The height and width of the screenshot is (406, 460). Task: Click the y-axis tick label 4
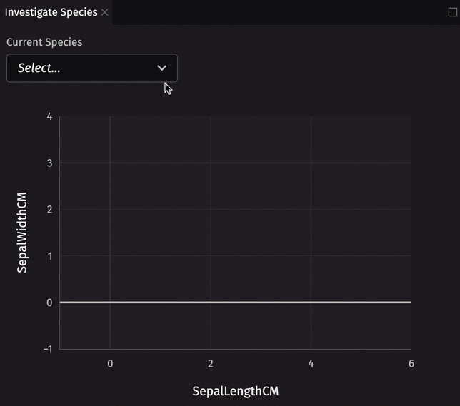pos(49,116)
